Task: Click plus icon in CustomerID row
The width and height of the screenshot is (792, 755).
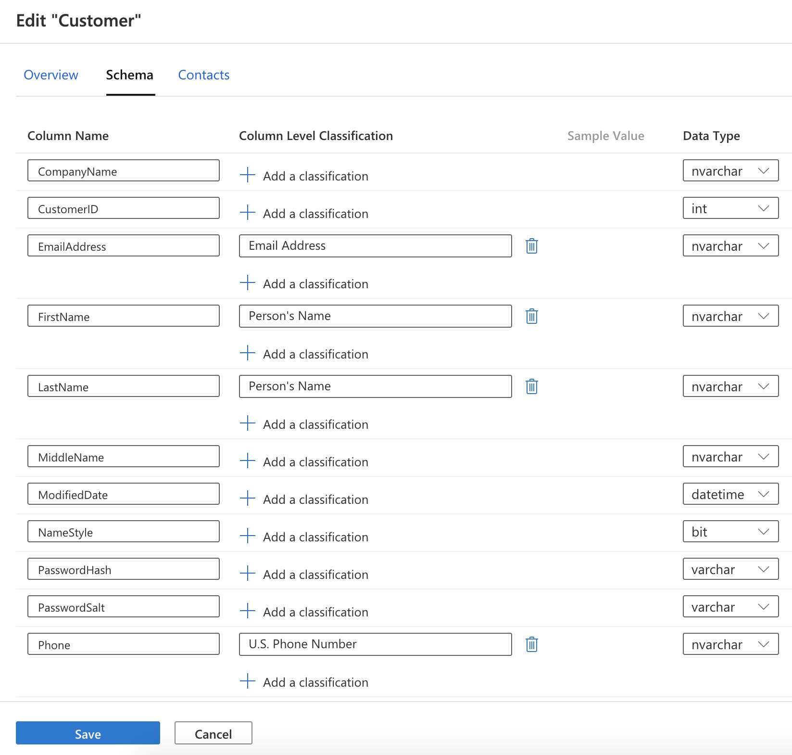Action: coord(247,213)
